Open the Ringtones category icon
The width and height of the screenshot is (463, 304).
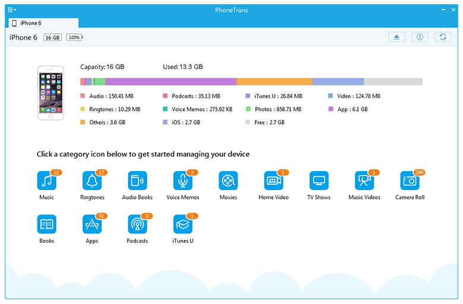coord(92,180)
